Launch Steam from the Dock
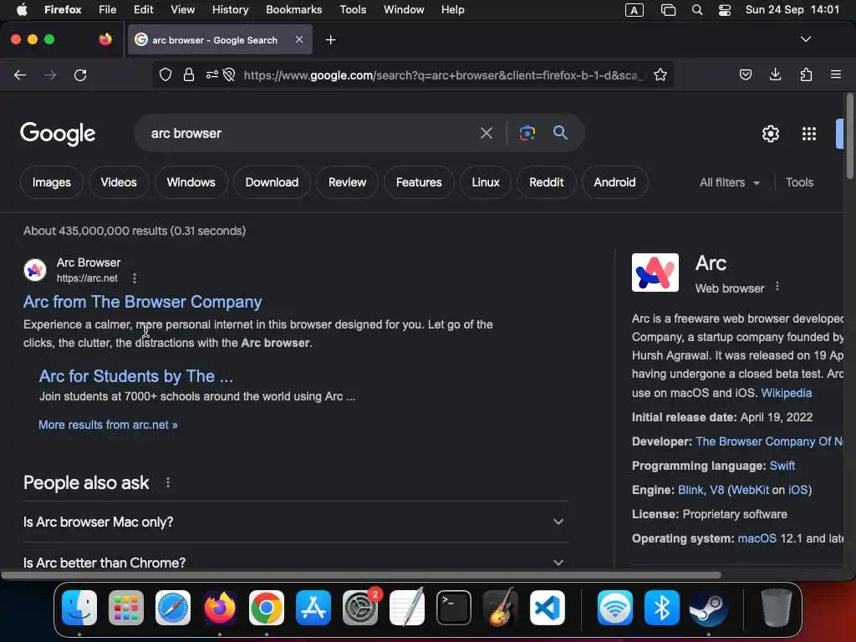Viewport: 856px width, 642px height. 708,608
